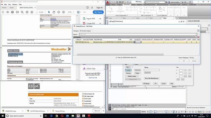This screenshot has width=211, height=118.
Task: Click the Print icon in Acrobat toolbar
Action: point(13,12)
